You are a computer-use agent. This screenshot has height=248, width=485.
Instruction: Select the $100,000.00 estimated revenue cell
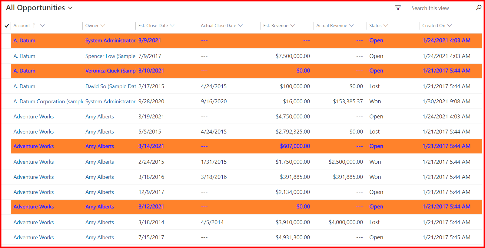(x=295, y=86)
